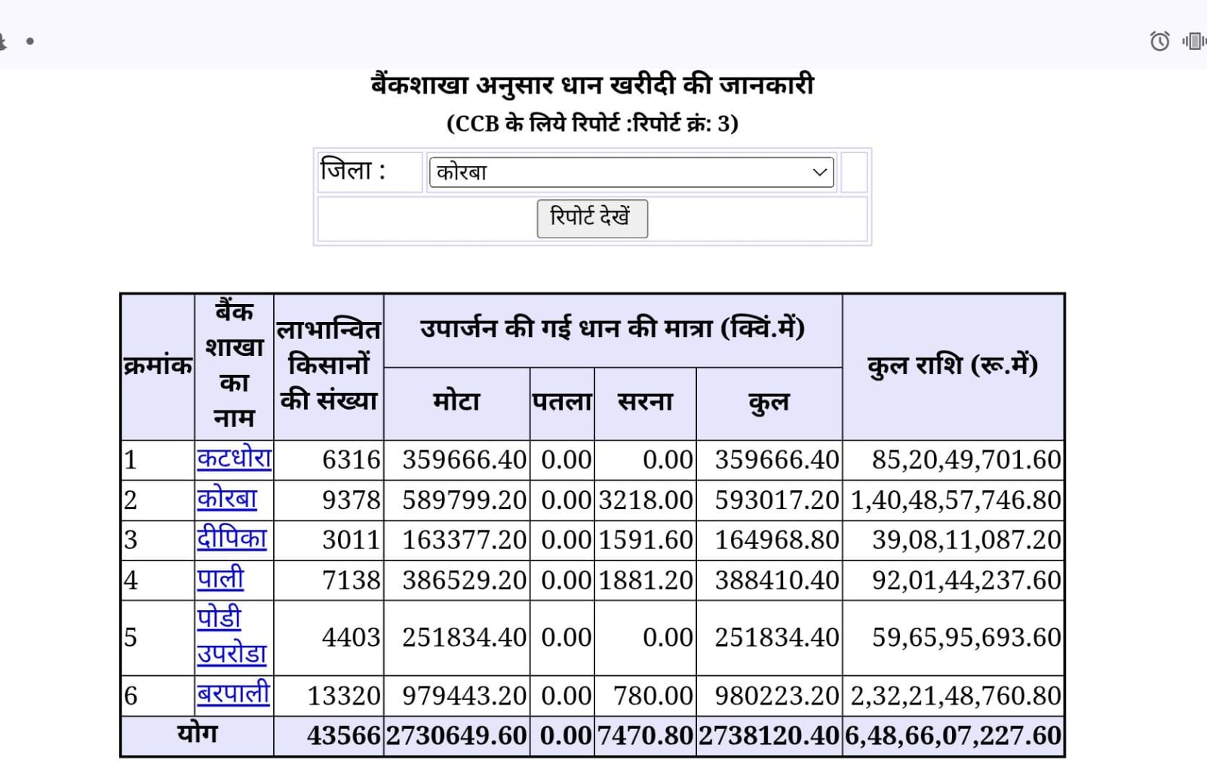
Task: Open the कोरबा branch link in table
Action: click(226, 499)
